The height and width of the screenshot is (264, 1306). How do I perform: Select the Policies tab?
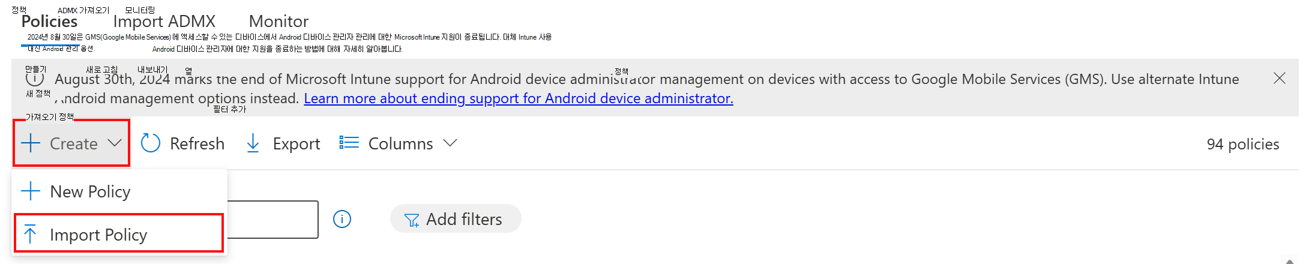pyautogui.click(x=49, y=22)
